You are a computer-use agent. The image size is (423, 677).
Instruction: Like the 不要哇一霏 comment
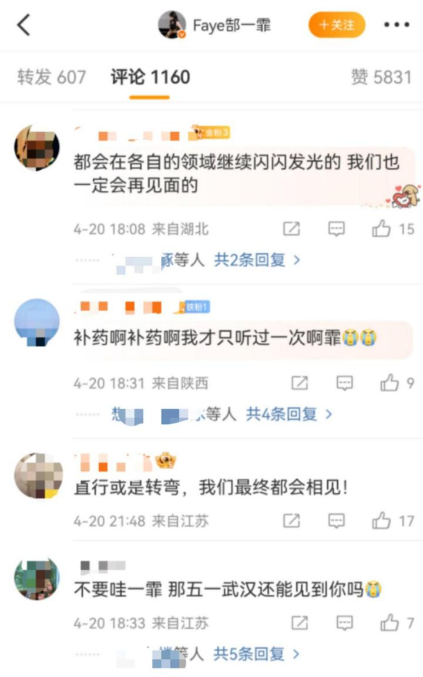pos(390,622)
